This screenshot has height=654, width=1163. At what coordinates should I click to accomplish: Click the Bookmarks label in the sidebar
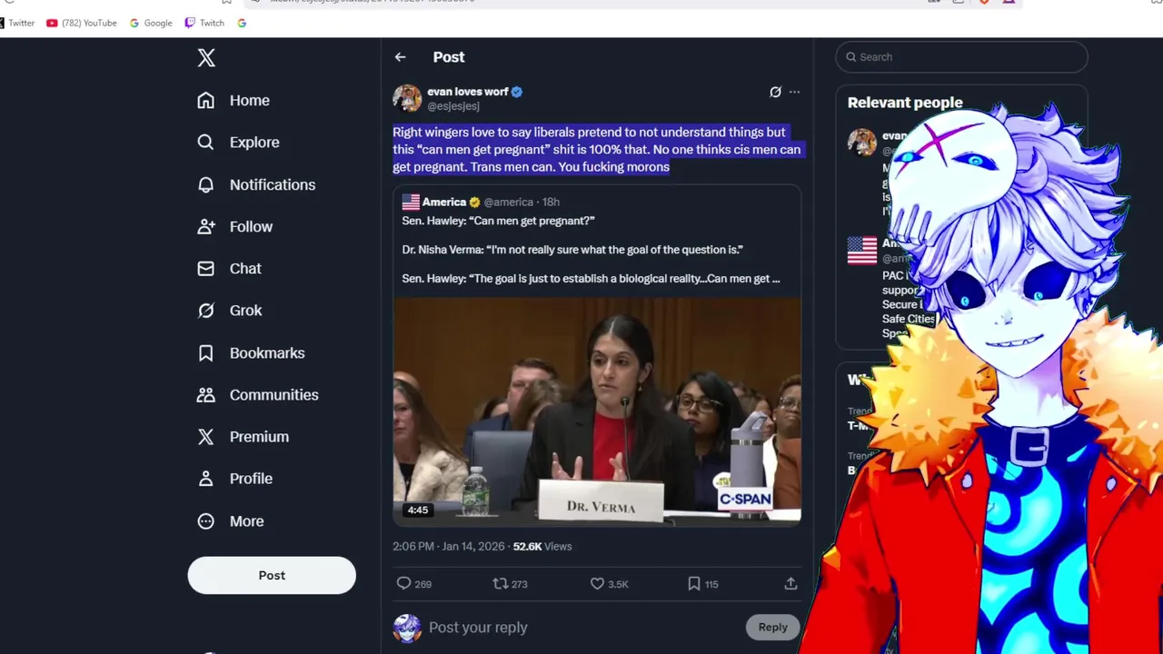coord(267,353)
